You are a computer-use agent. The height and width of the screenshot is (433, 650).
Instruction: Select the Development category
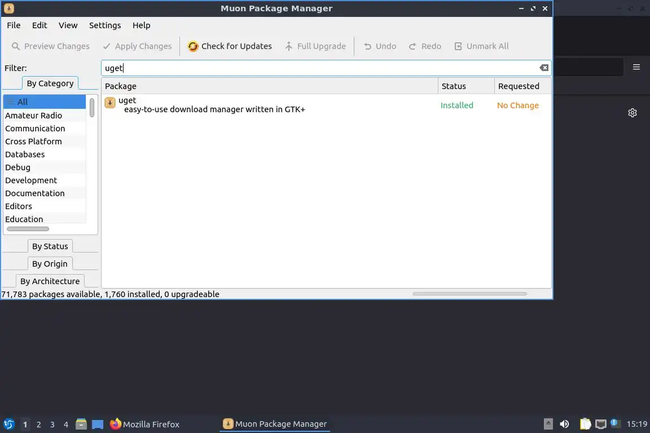tap(45, 180)
